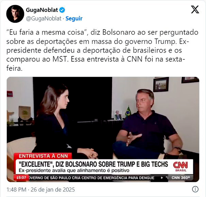Click the small portrait photo on the shelf
Viewport: 206px width, 197px height.
coord(118,115)
